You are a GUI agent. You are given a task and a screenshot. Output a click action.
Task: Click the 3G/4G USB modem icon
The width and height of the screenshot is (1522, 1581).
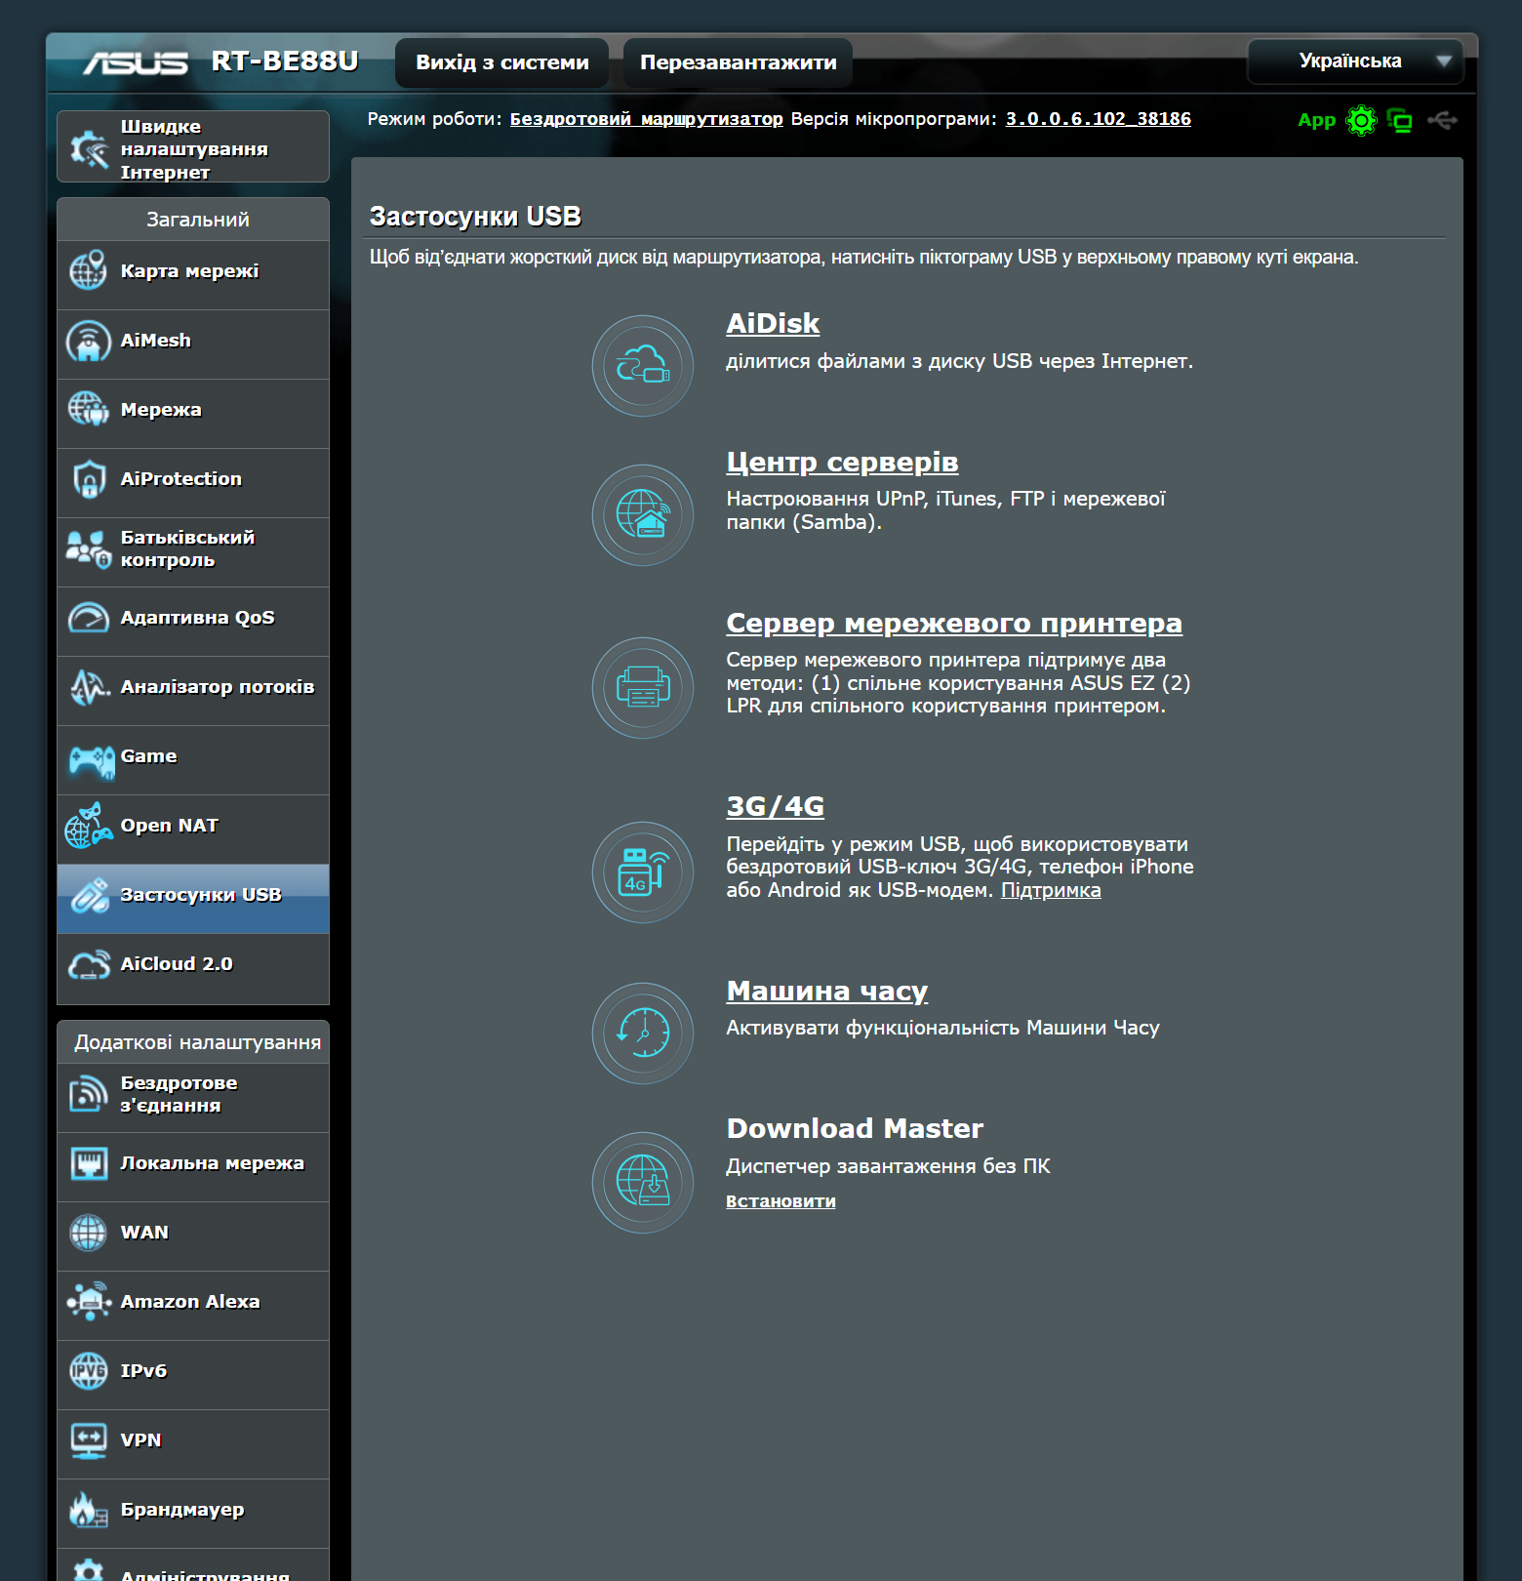coord(643,872)
